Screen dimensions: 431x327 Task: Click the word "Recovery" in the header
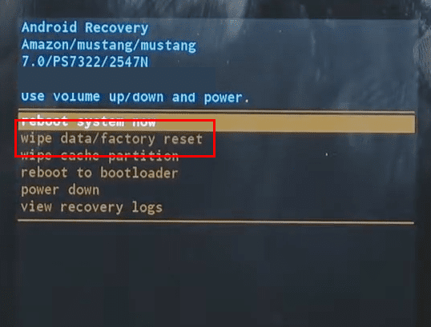tap(116, 28)
